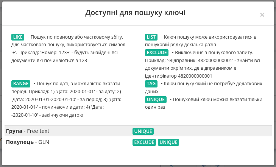Image resolution: width=276 pixels, height=167 pixels.
Task: Click the dialog title Доступні для пошуку ключі
Action: pos(136,13)
